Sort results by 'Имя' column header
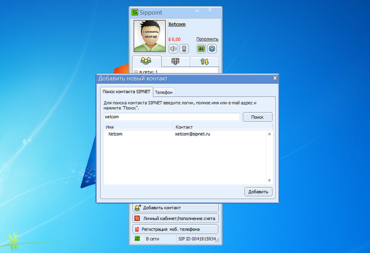 [x=138, y=127]
